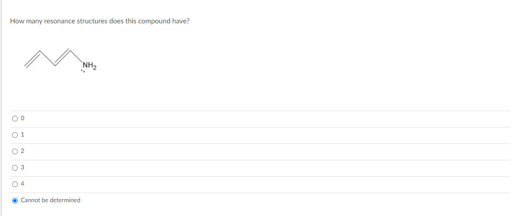The width and height of the screenshot is (517, 216).
Task: Click the NH2 group on the molecule
Action: (x=89, y=66)
